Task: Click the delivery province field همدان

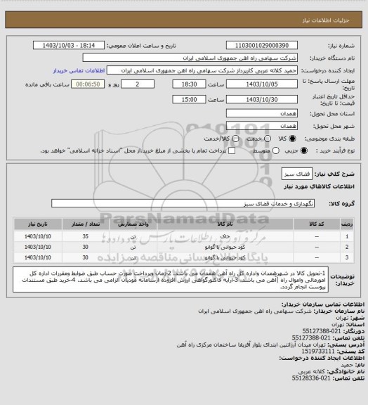Action: click(x=262, y=113)
